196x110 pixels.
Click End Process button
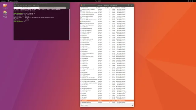[x=84, y=105]
